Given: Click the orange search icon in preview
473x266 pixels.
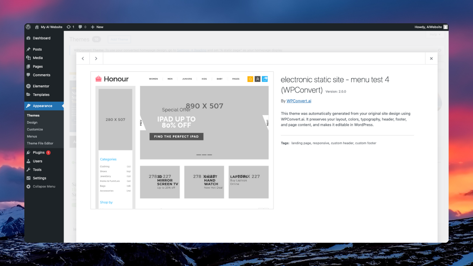Looking at the screenshot, I should click(x=250, y=79).
